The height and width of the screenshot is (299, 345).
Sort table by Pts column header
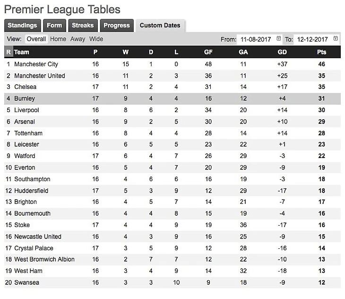tap(321, 52)
